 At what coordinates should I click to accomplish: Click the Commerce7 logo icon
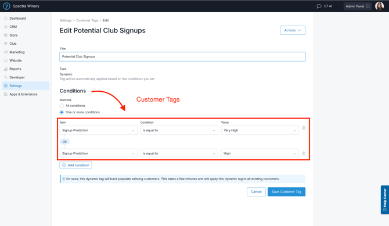(6, 6)
